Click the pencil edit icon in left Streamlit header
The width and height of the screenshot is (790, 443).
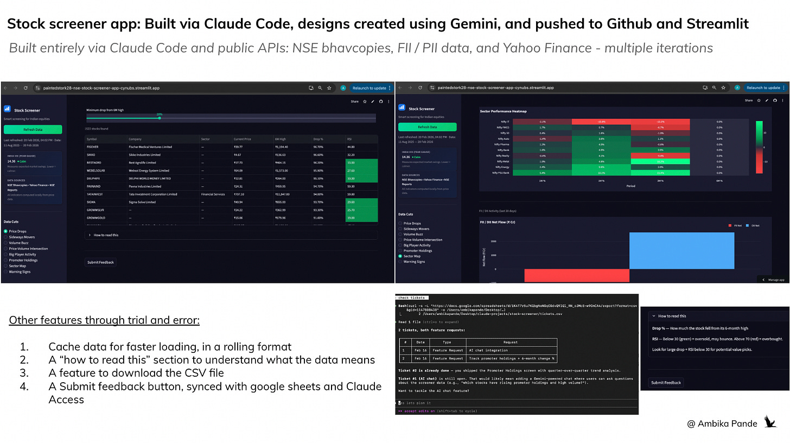pos(373,102)
